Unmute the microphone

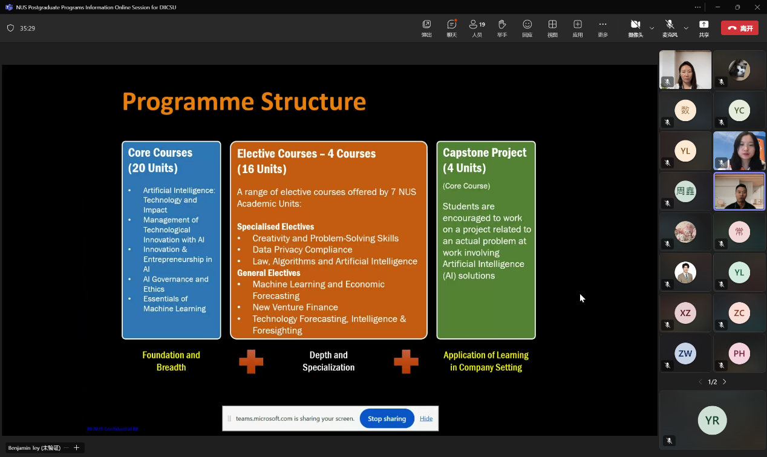[x=670, y=27]
